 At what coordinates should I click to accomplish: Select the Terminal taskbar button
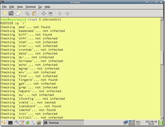point(64,123)
